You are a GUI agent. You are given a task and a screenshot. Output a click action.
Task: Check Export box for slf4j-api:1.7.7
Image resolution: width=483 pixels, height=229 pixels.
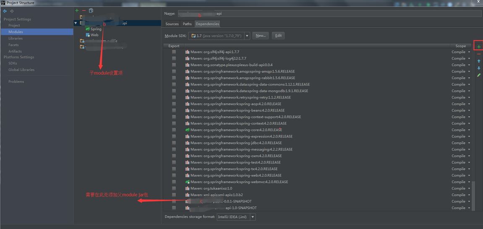174,52
